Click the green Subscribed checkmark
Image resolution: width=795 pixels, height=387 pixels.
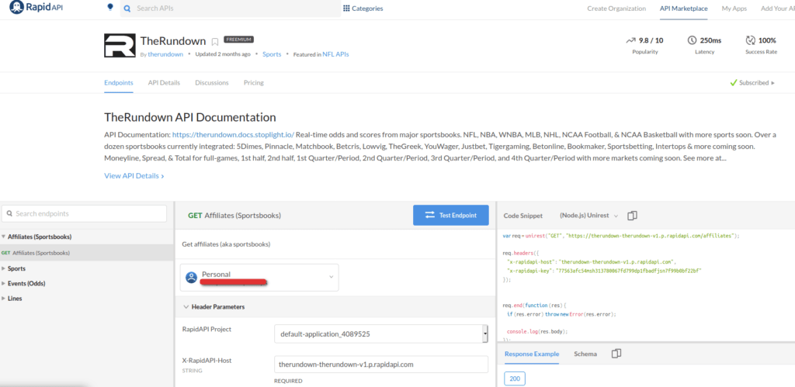click(x=733, y=82)
